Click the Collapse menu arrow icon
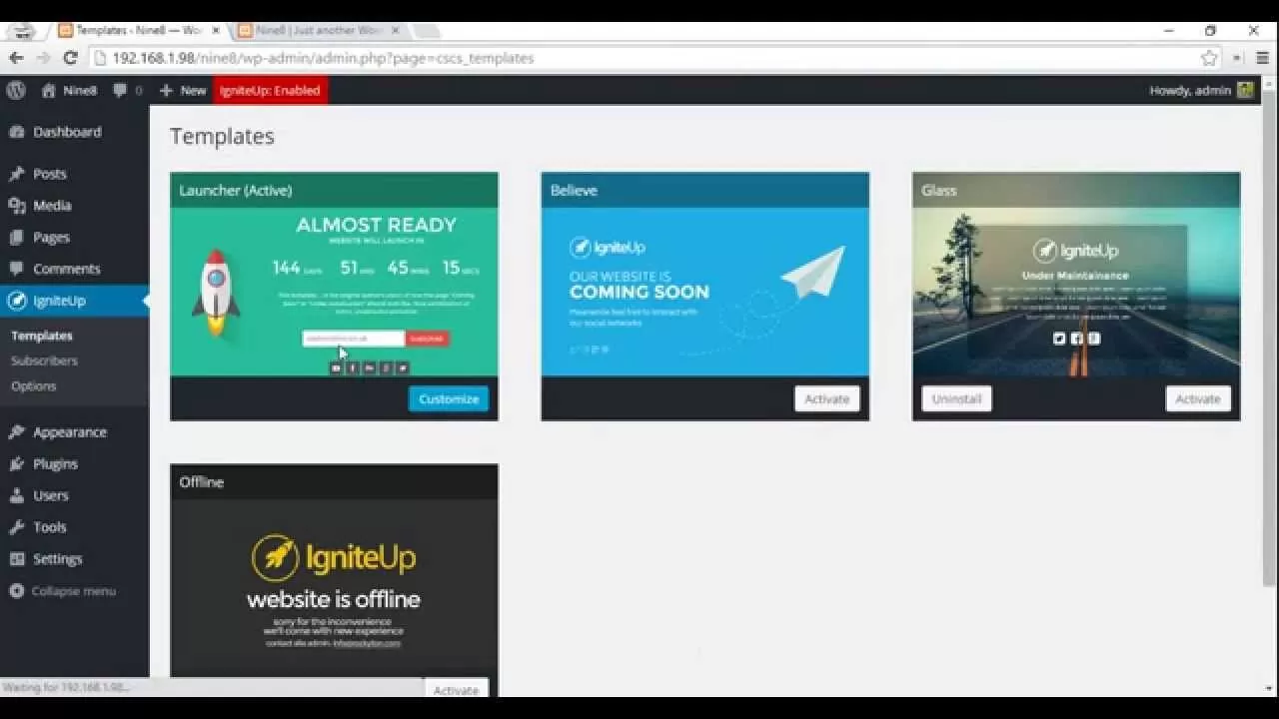Screen dimensions: 1279x719 [x=16, y=591]
